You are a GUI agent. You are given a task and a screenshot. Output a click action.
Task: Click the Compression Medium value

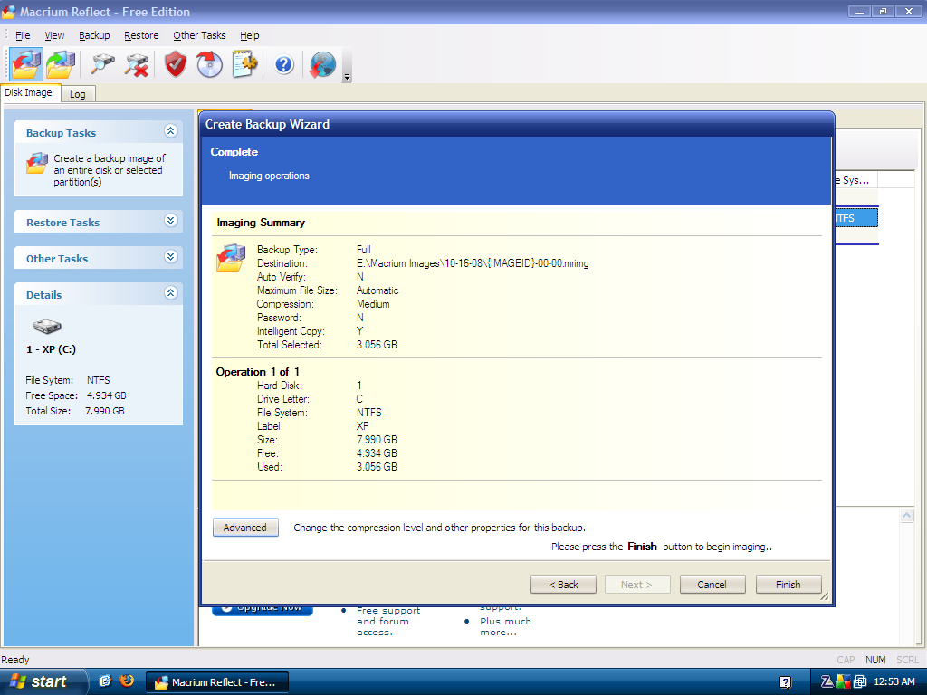click(373, 304)
